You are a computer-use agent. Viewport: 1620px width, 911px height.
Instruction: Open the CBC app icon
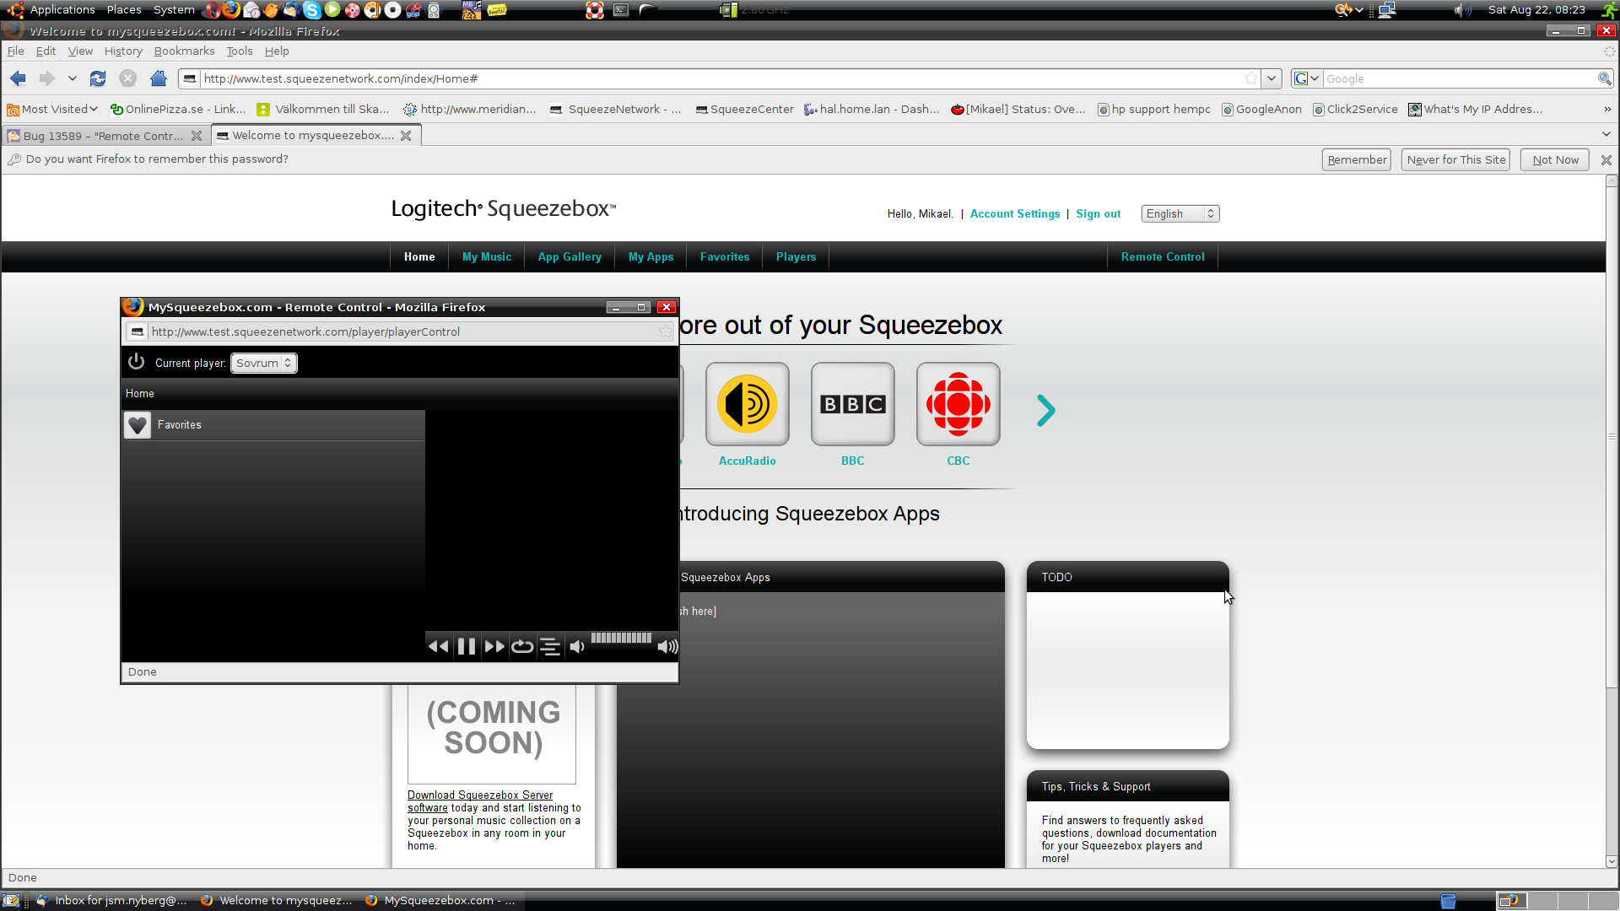[x=958, y=405]
